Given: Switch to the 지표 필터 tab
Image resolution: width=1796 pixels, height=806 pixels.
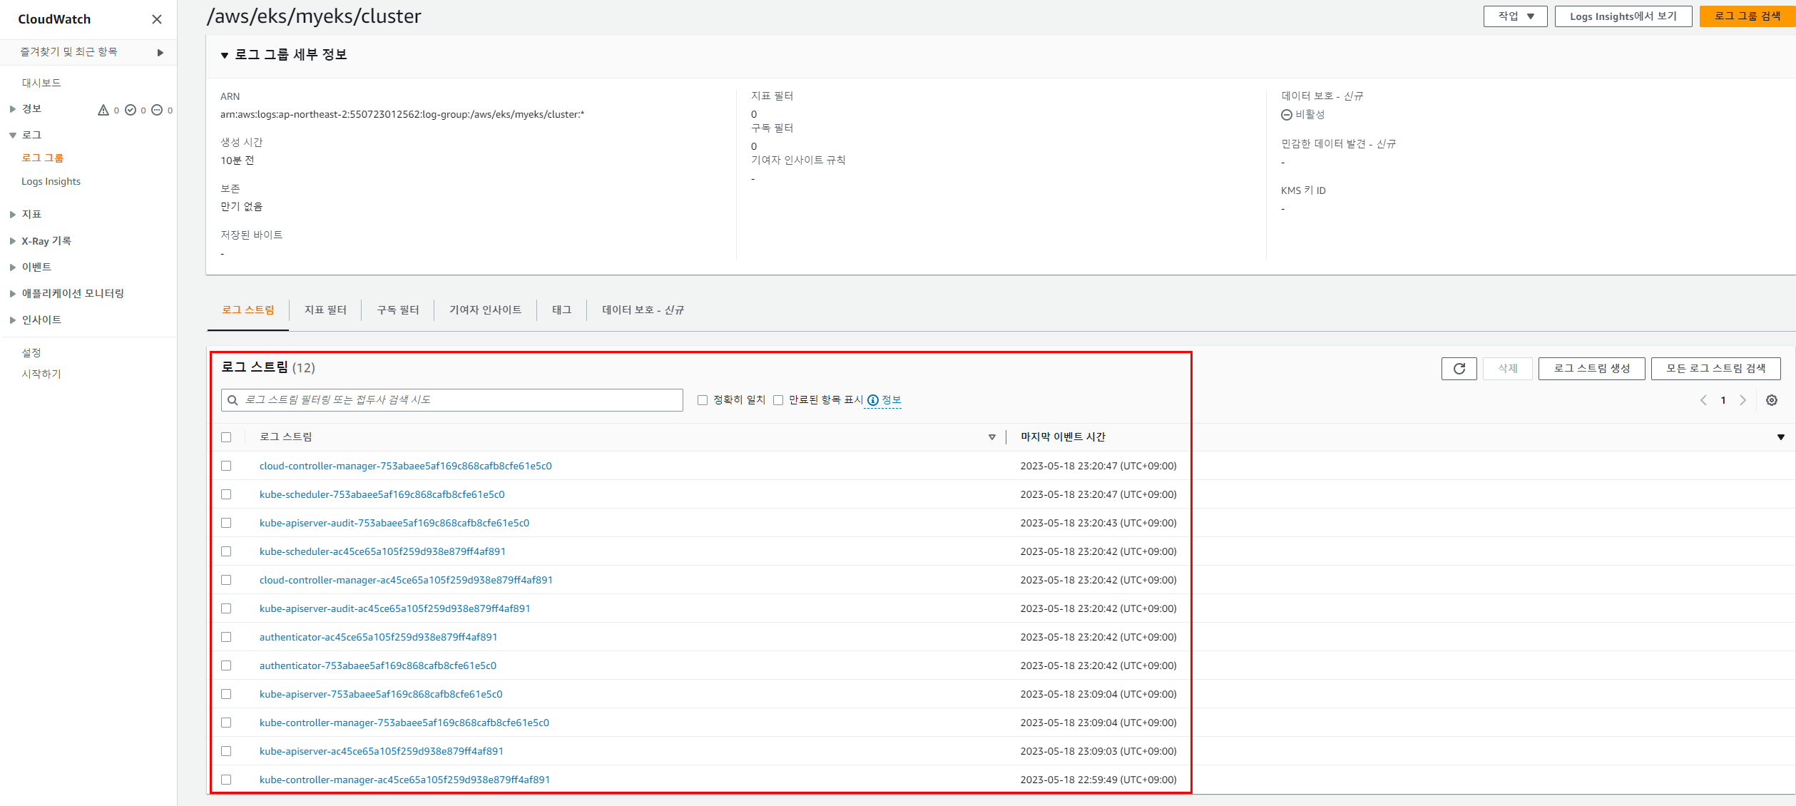Looking at the screenshot, I should tap(325, 310).
